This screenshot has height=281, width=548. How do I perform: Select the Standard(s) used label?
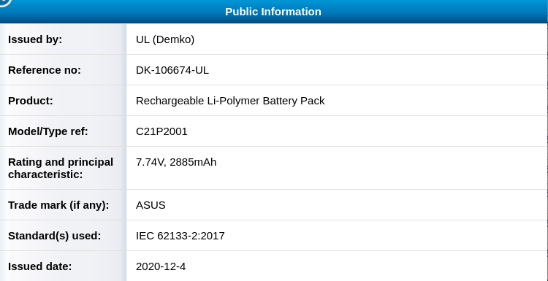pyautogui.click(x=55, y=236)
